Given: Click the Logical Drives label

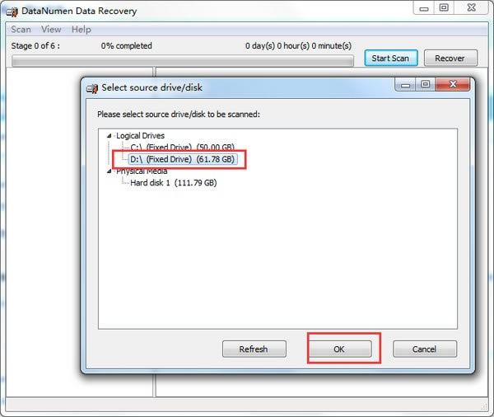Looking at the screenshot, I should pyautogui.click(x=140, y=136).
